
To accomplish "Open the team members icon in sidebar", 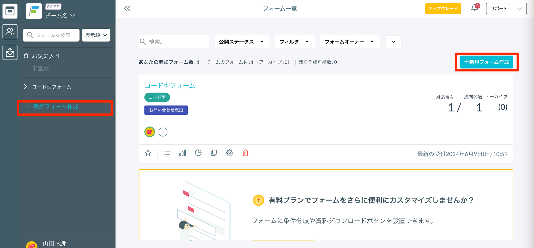I will click(x=10, y=32).
